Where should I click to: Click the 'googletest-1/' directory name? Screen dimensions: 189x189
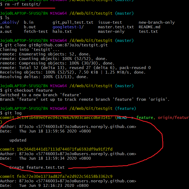[x=68, y=27]
